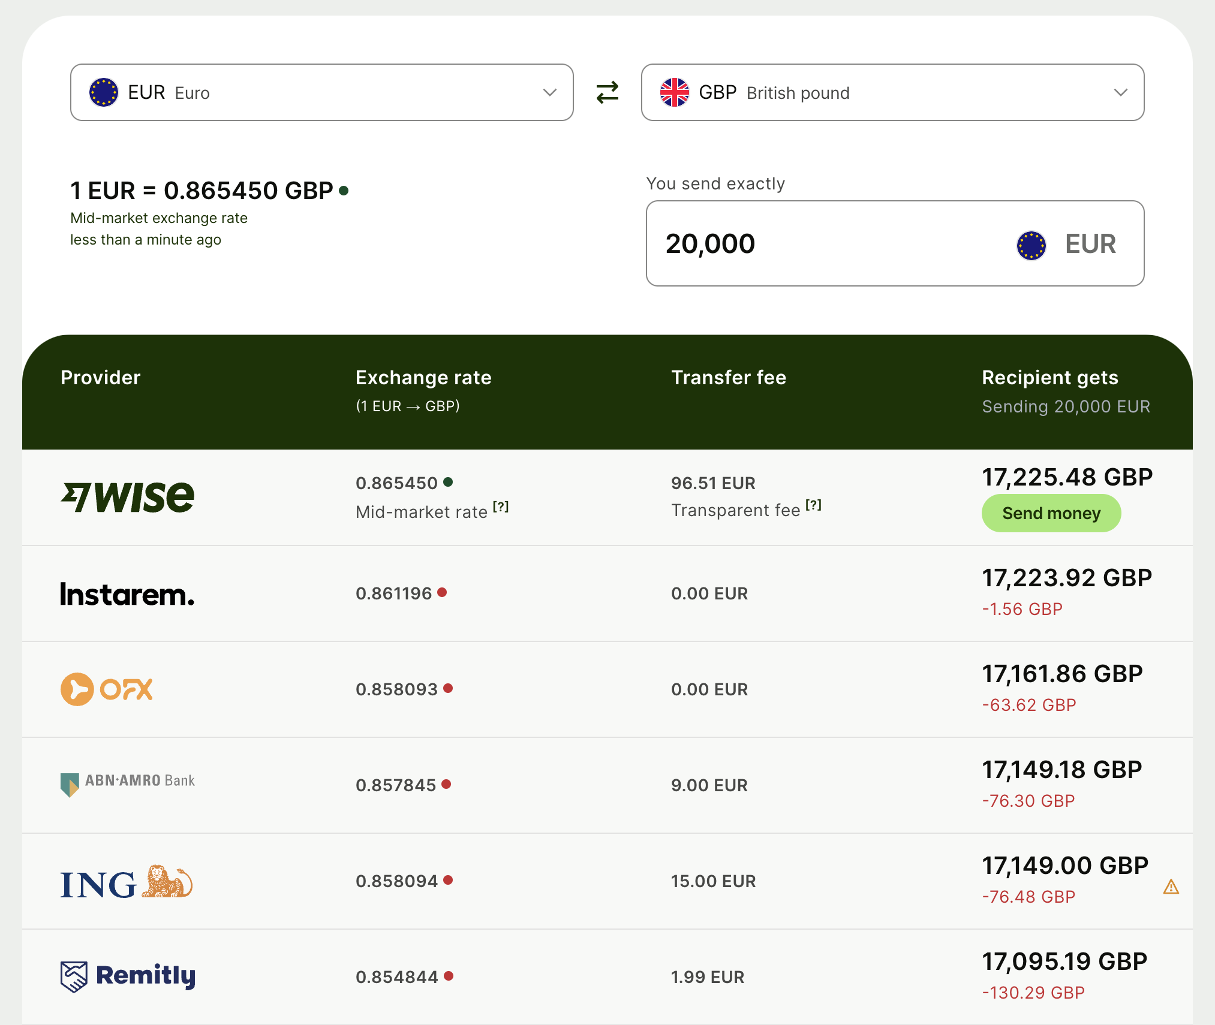
Task: Click the green dot beside mid-market rate heading
Action: click(x=344, y=191)
